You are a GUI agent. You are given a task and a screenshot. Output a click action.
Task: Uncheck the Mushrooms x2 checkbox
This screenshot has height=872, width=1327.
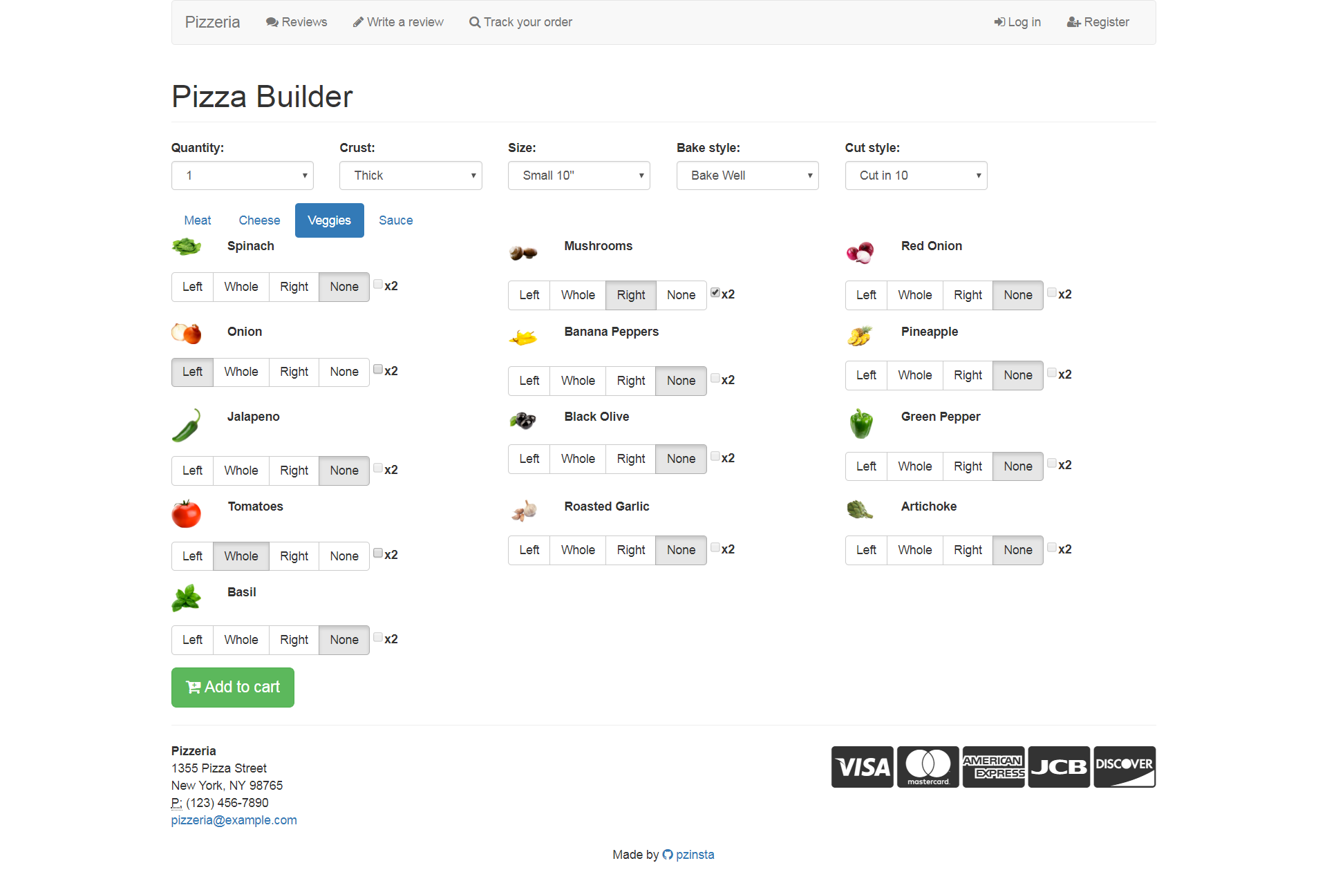pyautogui.click(x=715, y=292)
